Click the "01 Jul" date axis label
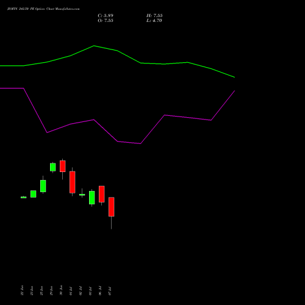 coord(71,291)
